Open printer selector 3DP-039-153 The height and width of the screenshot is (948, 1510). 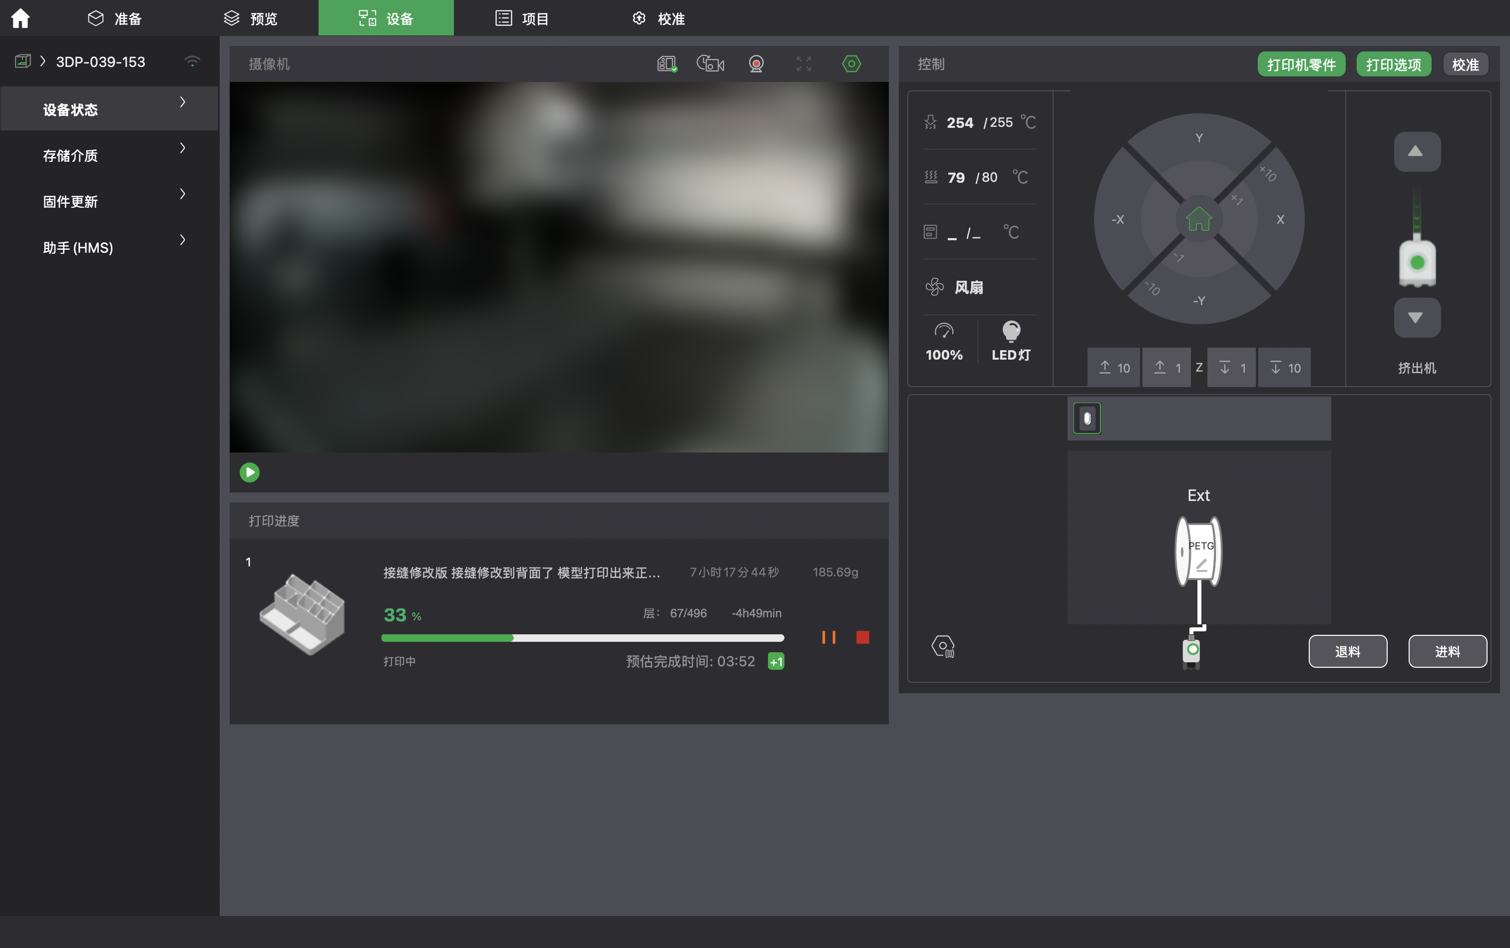tap(100, 61)
